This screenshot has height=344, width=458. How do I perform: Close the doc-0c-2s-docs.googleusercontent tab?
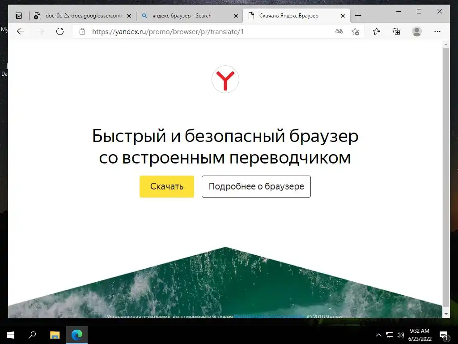[129, 16]
